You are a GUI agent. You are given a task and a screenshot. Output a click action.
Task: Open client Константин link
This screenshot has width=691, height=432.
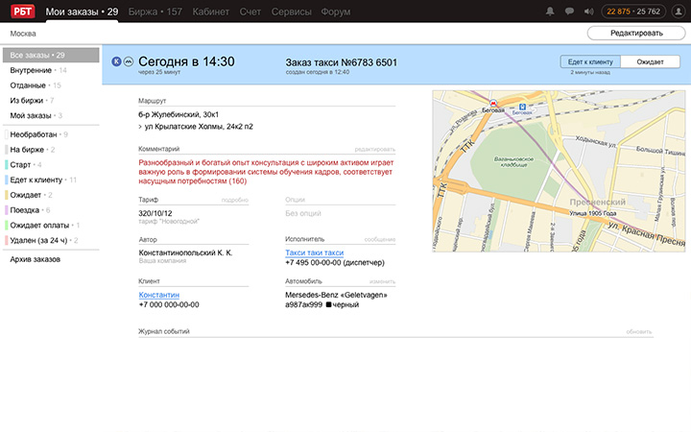click(x=159, y=295)
